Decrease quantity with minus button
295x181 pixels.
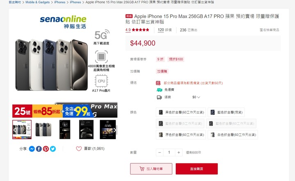point(160,152)
